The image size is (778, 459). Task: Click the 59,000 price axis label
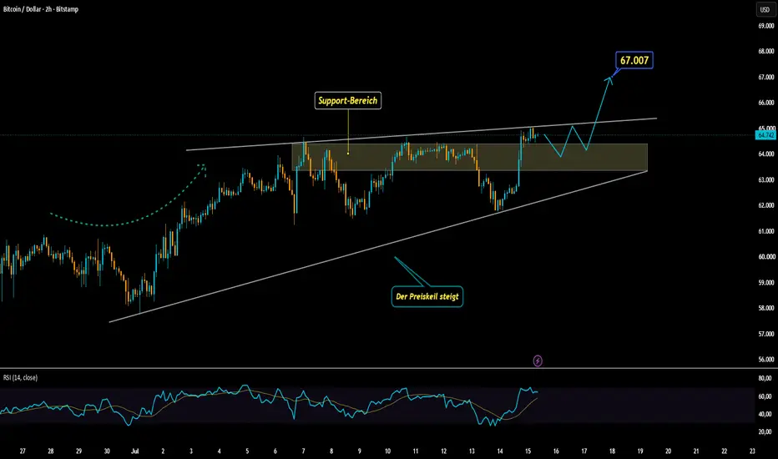click(766, 282)
